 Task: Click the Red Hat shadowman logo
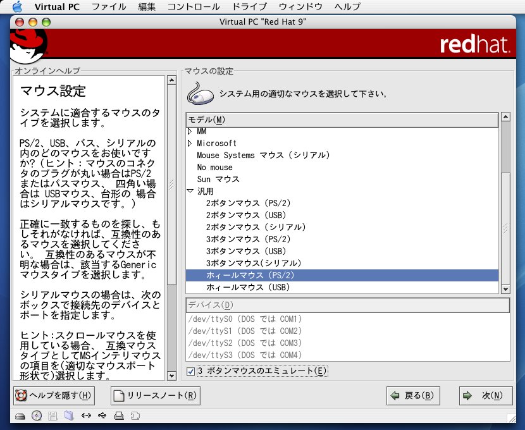click(28, 46)
